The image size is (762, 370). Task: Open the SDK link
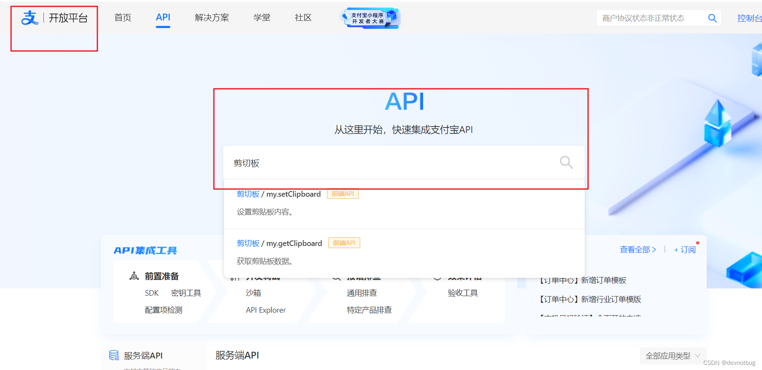[152, 293]
